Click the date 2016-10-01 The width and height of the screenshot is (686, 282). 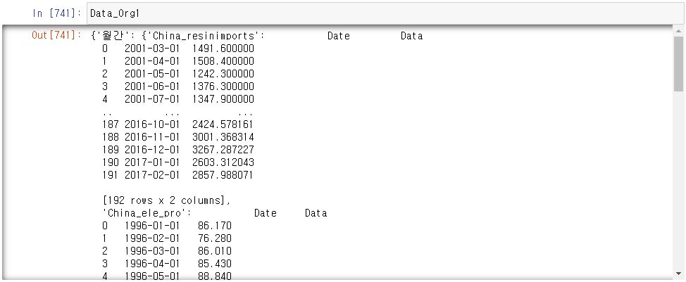point(152,124)
